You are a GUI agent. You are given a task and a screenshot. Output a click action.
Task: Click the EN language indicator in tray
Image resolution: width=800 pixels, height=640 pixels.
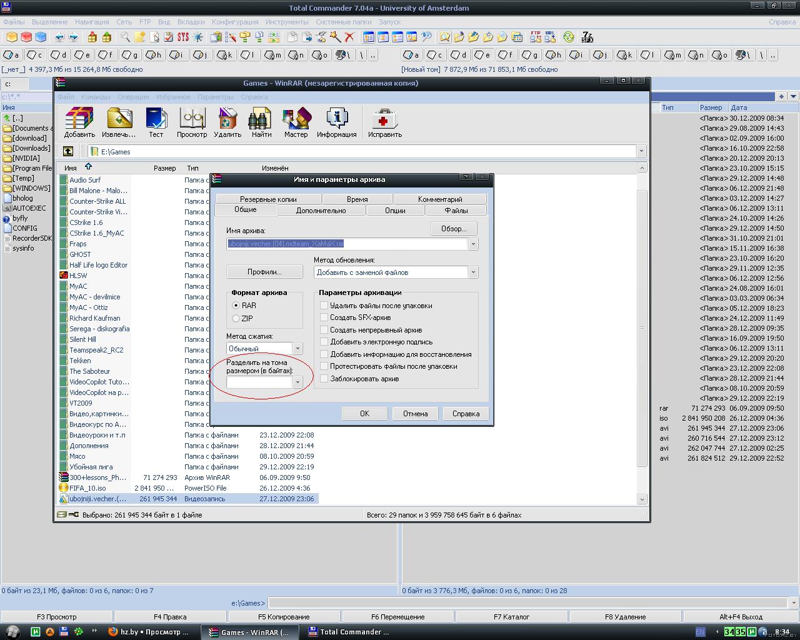700,632
